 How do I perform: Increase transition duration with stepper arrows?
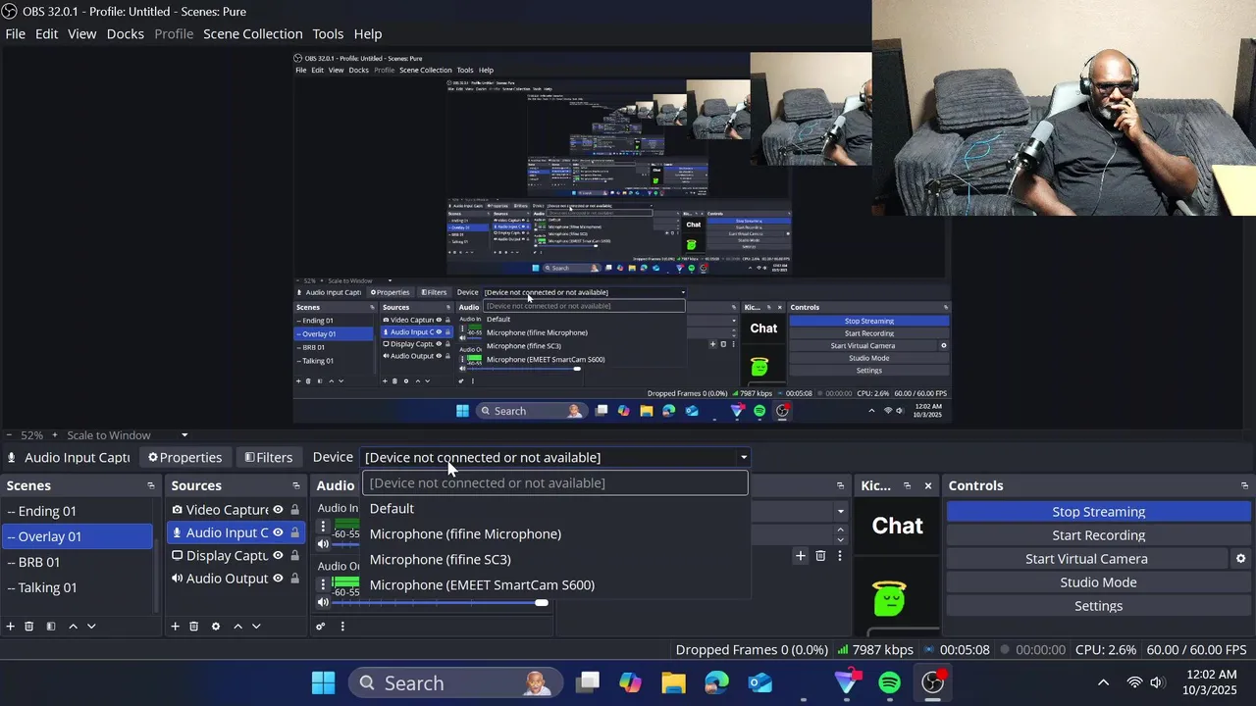(840, 530)
